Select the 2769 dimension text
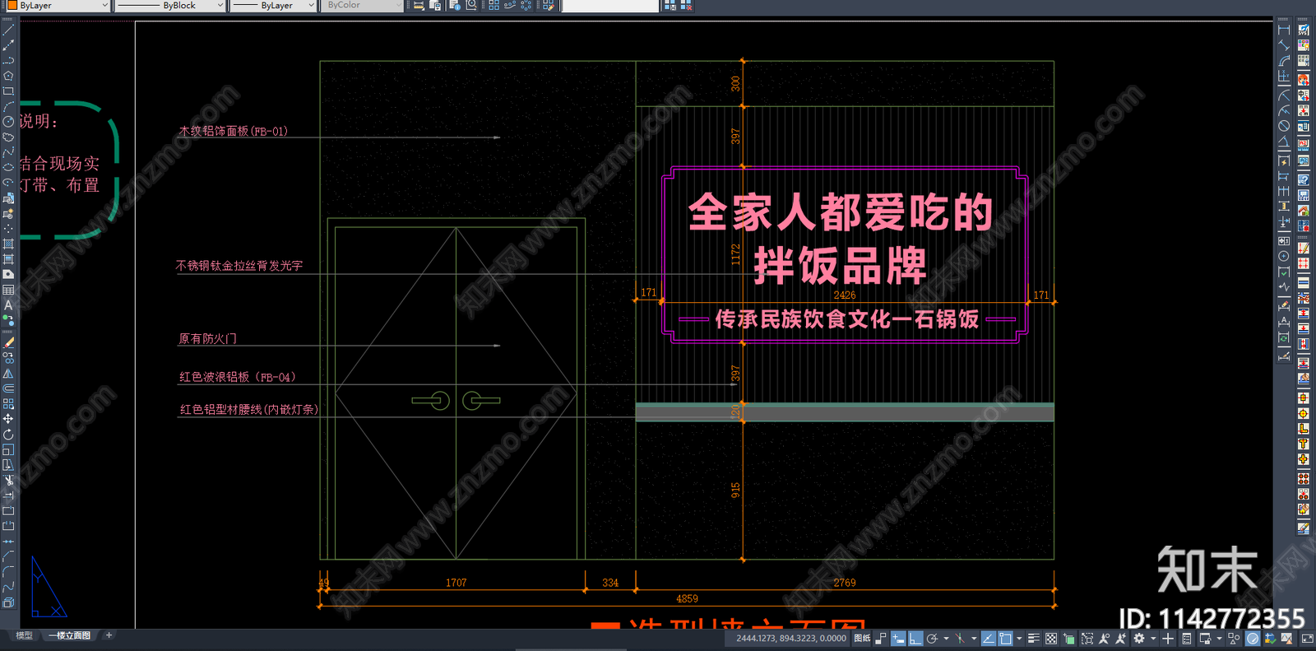Screen dimensions: 1316x651 click(845, 583)
